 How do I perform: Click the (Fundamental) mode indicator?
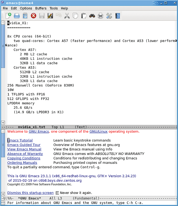coord(86,198)
